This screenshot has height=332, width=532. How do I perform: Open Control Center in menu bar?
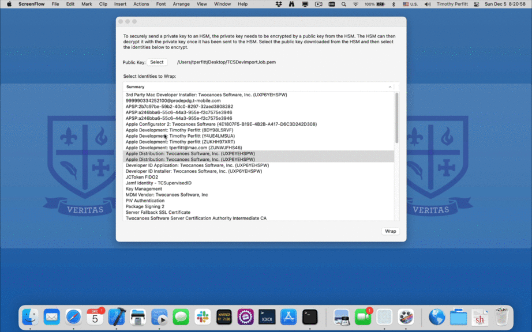tap(477, 4)
